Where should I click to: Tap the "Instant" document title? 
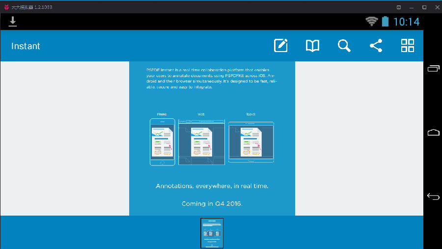point(26,46)
